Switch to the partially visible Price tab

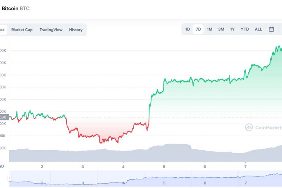[x=3, y=30]
